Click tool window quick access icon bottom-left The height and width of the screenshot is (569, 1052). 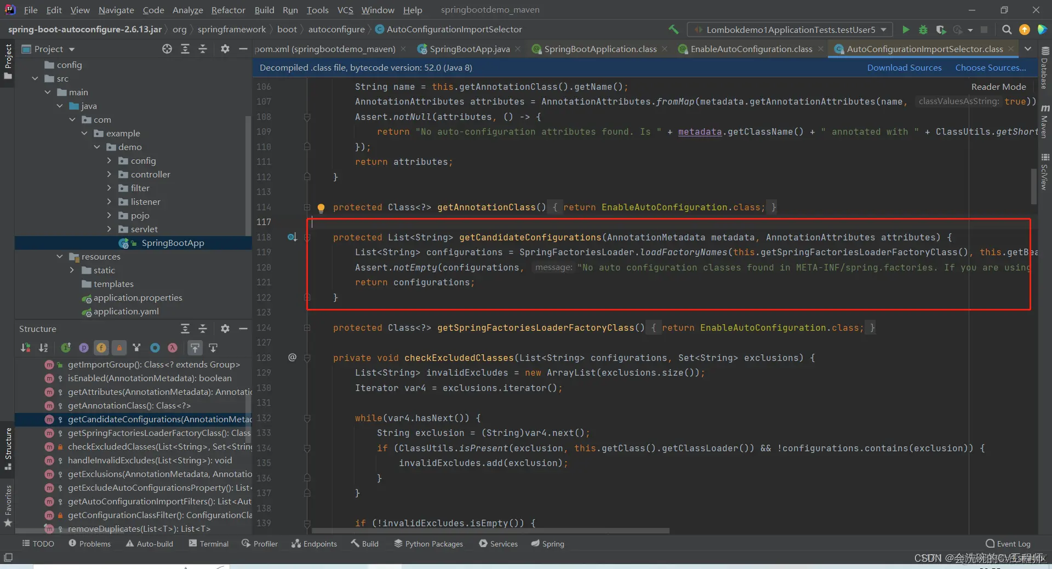click(8, 557)
